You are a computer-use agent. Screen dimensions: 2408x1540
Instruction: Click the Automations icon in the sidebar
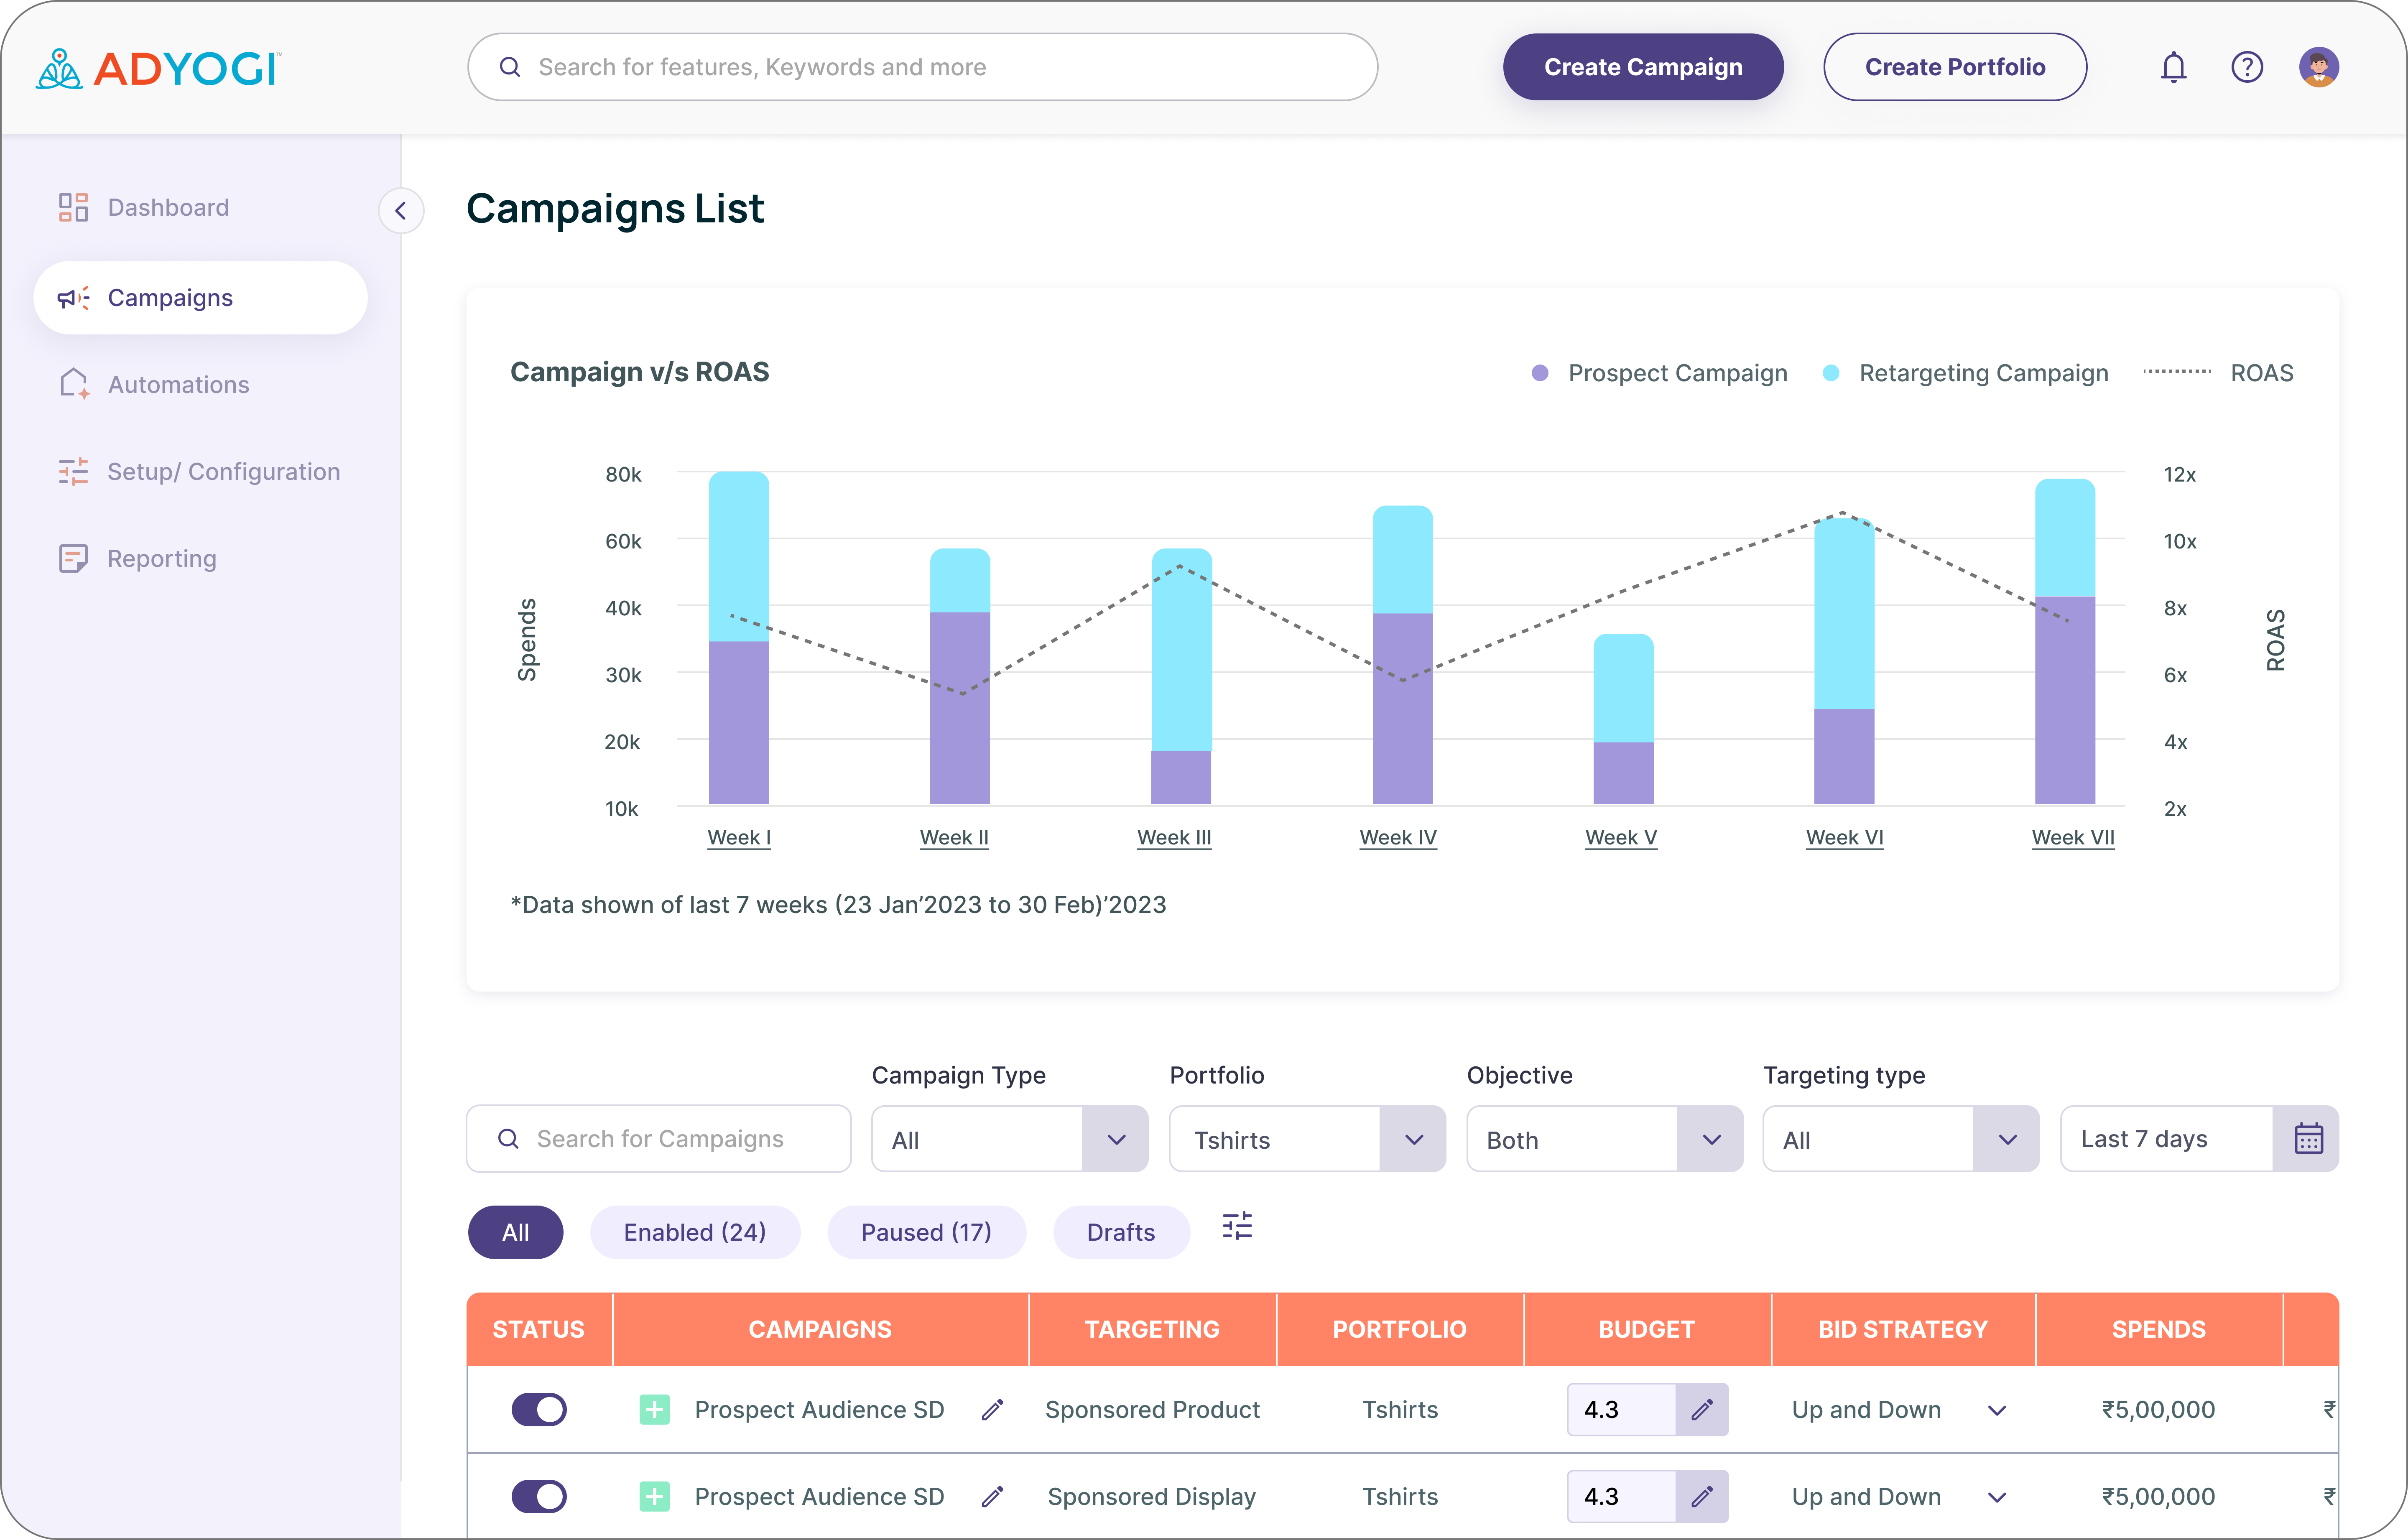click(74, 384)
